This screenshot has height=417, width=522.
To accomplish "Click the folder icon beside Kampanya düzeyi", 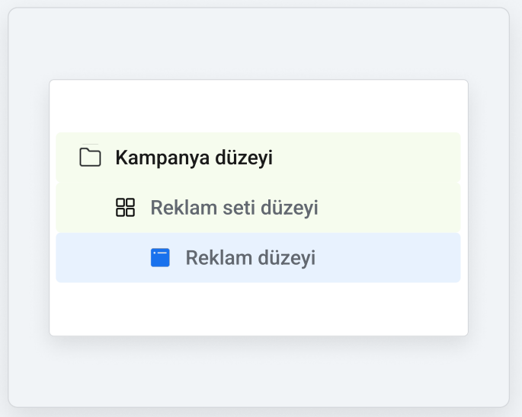I will pyautogui.click(x=90, y=157).
